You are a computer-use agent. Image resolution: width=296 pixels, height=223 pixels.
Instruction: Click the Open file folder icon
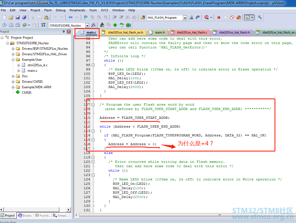11,17
